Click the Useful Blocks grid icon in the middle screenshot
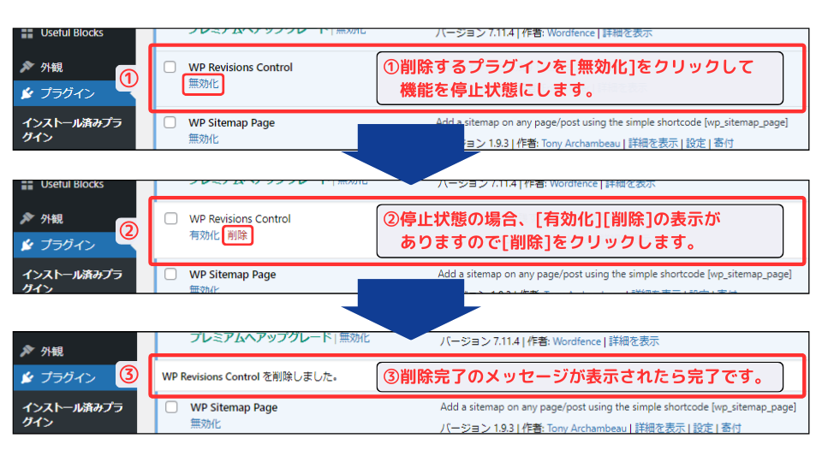The height and width of the screenshot is (462, 822). 27,185
